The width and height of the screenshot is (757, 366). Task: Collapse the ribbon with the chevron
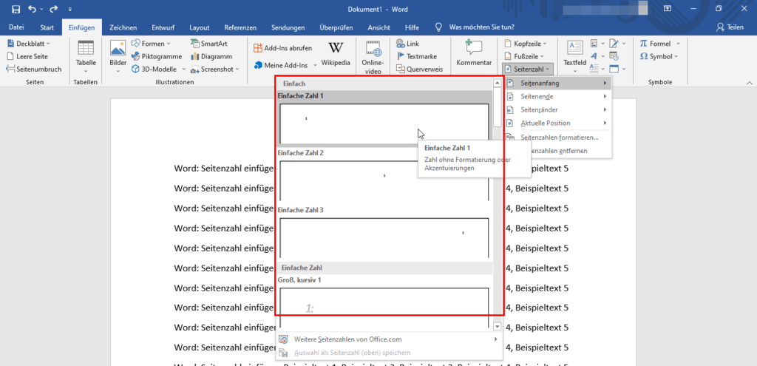coord(749,83)
